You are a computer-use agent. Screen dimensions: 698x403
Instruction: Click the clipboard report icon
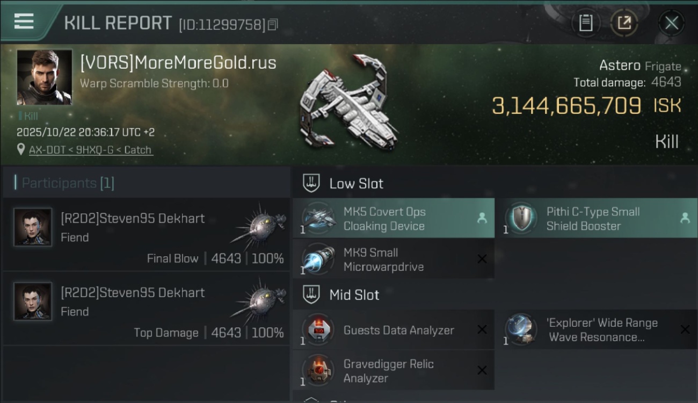586,23
